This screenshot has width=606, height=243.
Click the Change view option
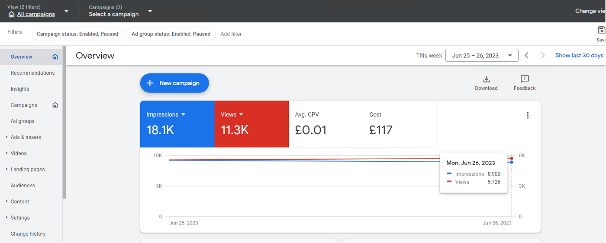590,11
